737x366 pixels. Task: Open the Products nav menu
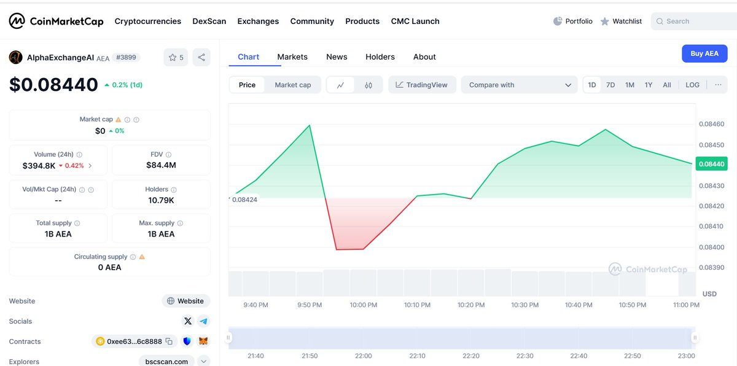click(x=362, y=21)
